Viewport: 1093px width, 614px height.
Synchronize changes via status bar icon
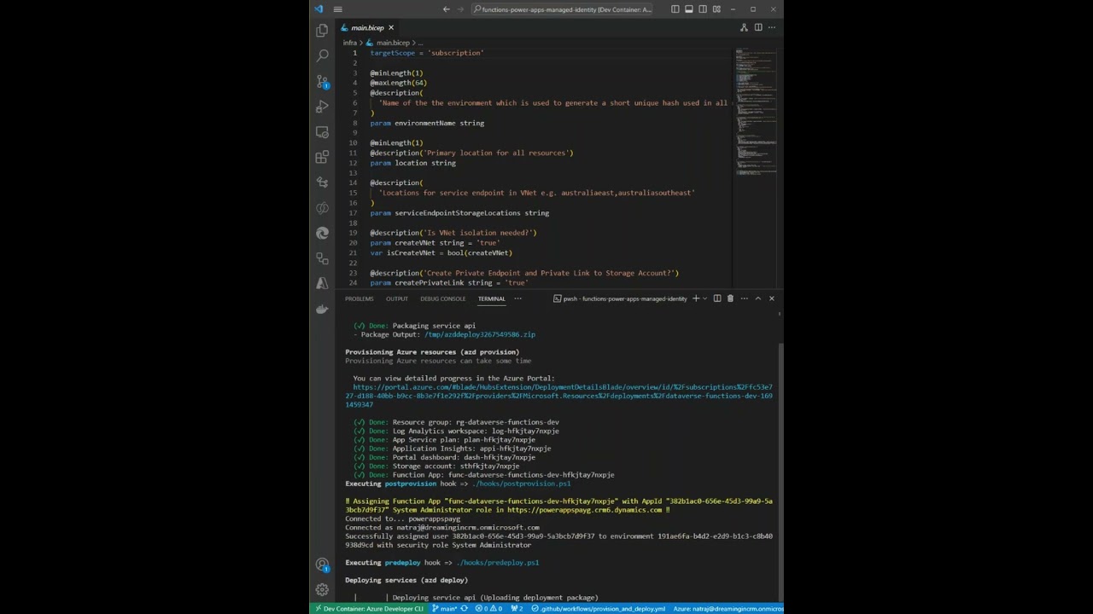465,609
